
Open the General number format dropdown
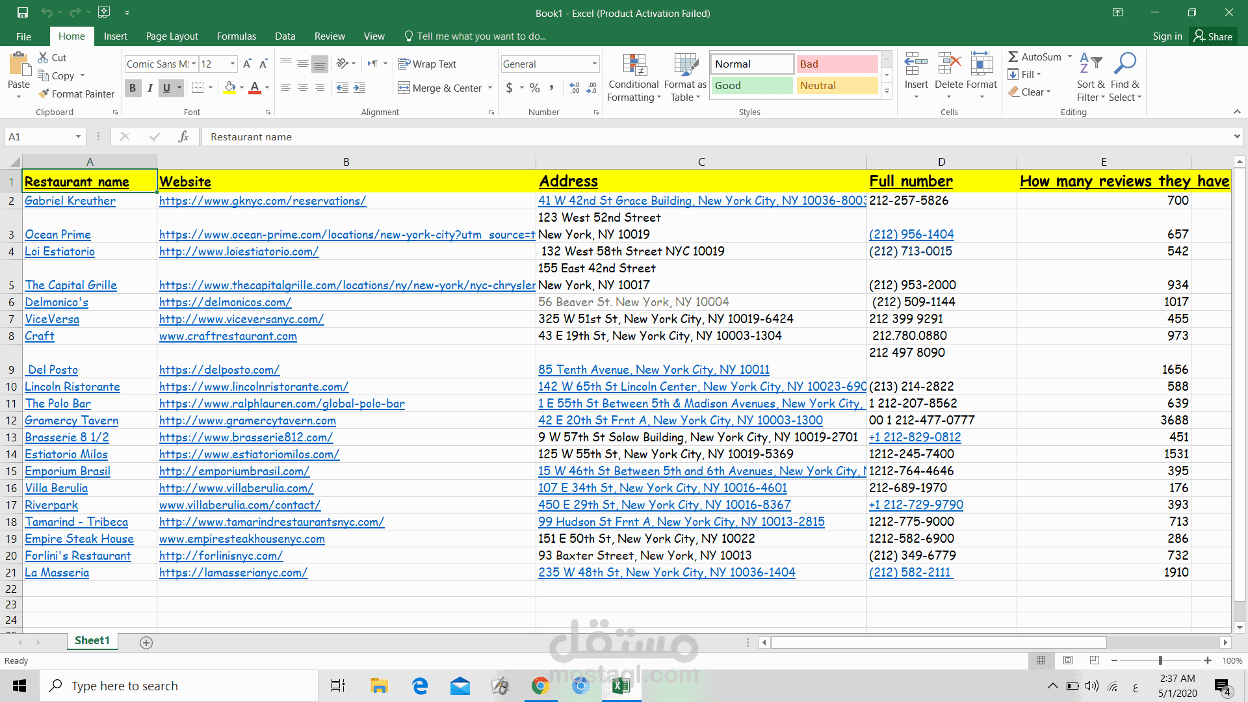[594, 64]
